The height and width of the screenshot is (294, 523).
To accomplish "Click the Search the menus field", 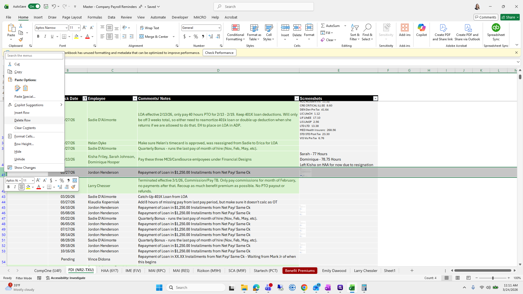I will pos(34,56).
